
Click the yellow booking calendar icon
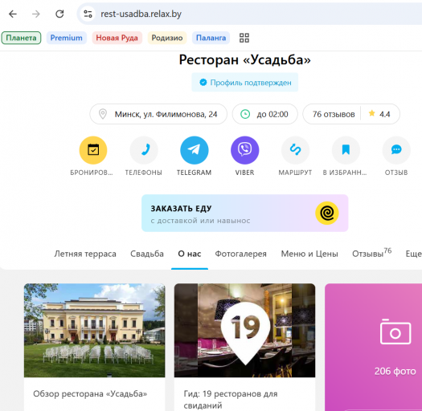pos(93,150)
